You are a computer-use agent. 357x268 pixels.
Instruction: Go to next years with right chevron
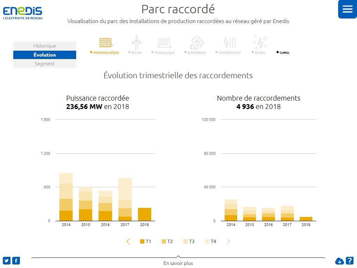click(228, 241)
